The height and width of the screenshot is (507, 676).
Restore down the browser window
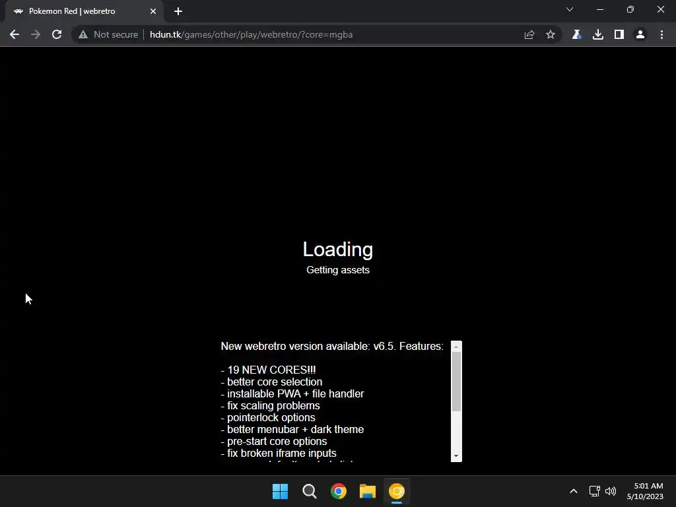click(630, 9)
